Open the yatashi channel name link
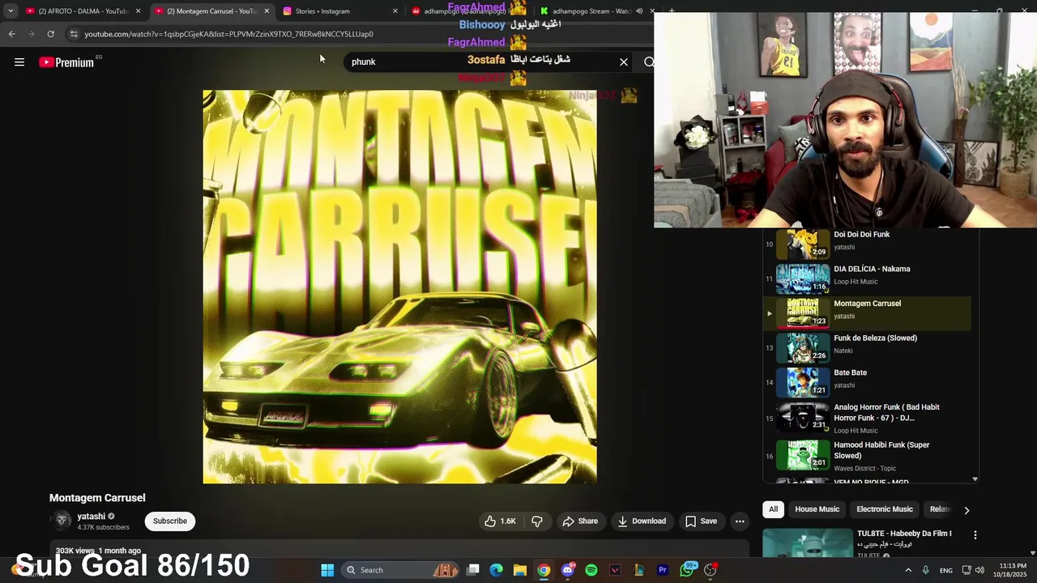Viewport: 1037px width, 583px height. pyautogui.click(x=92, y=517)
